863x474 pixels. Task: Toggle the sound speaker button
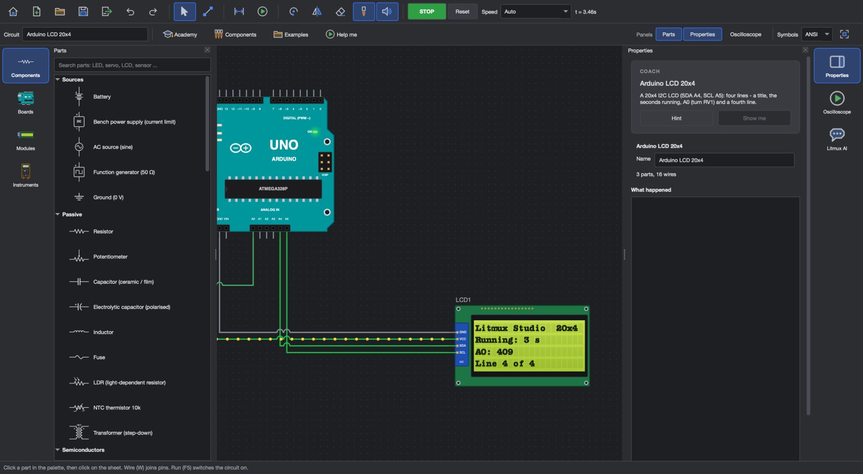(387, 11)
